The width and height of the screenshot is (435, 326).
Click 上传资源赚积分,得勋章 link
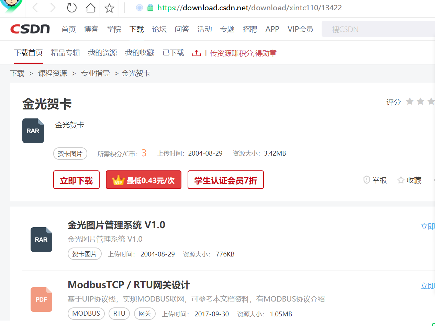235,53
